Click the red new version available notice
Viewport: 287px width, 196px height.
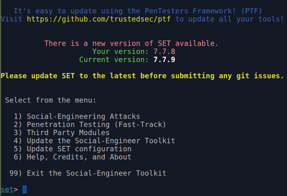point(131,44)
